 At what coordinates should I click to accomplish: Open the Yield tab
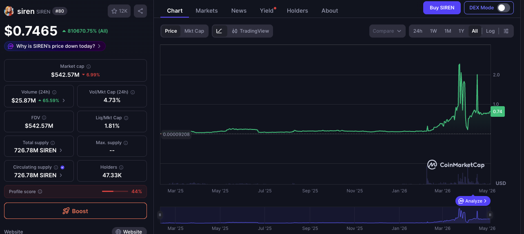point(267,11)
